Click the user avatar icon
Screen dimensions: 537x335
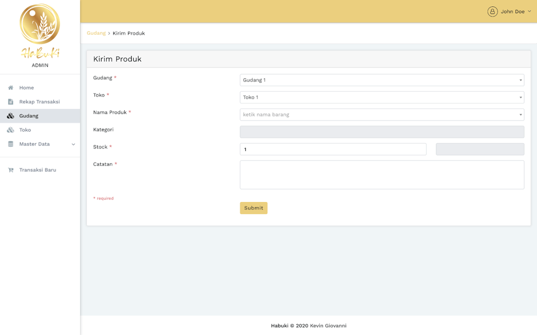click(492, 11)
